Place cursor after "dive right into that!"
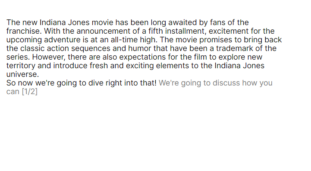This screenshot has height=171, width=311. pyautogui.click(x=157, y=83)
